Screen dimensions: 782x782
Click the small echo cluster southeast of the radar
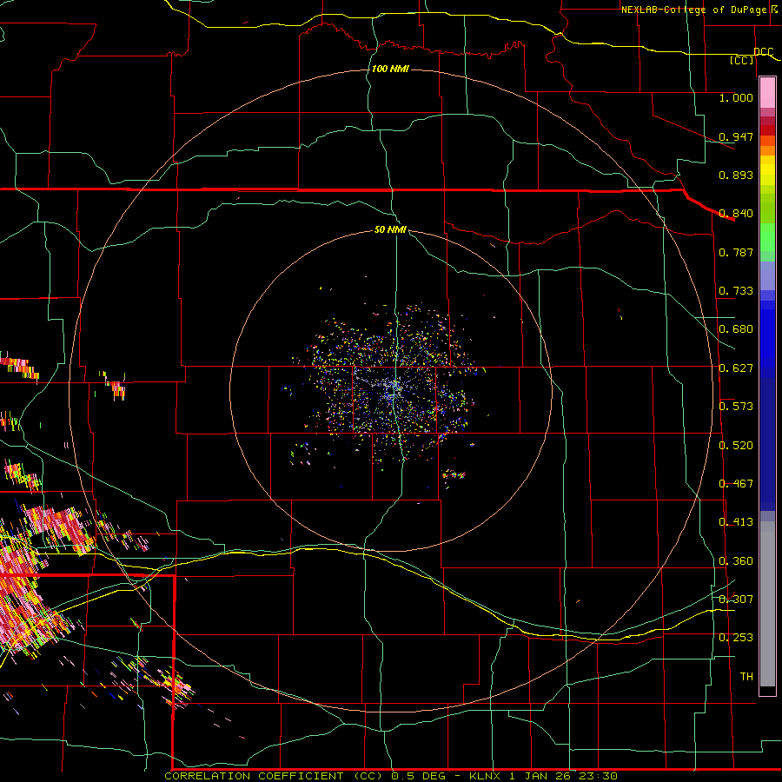tap(454, 474)
